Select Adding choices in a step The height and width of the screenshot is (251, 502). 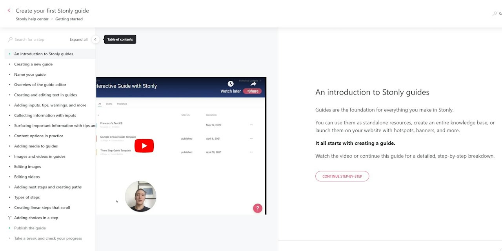(36, 218)
